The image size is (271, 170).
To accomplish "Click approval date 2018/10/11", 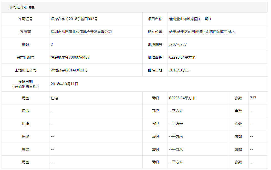I will [179, 70].
